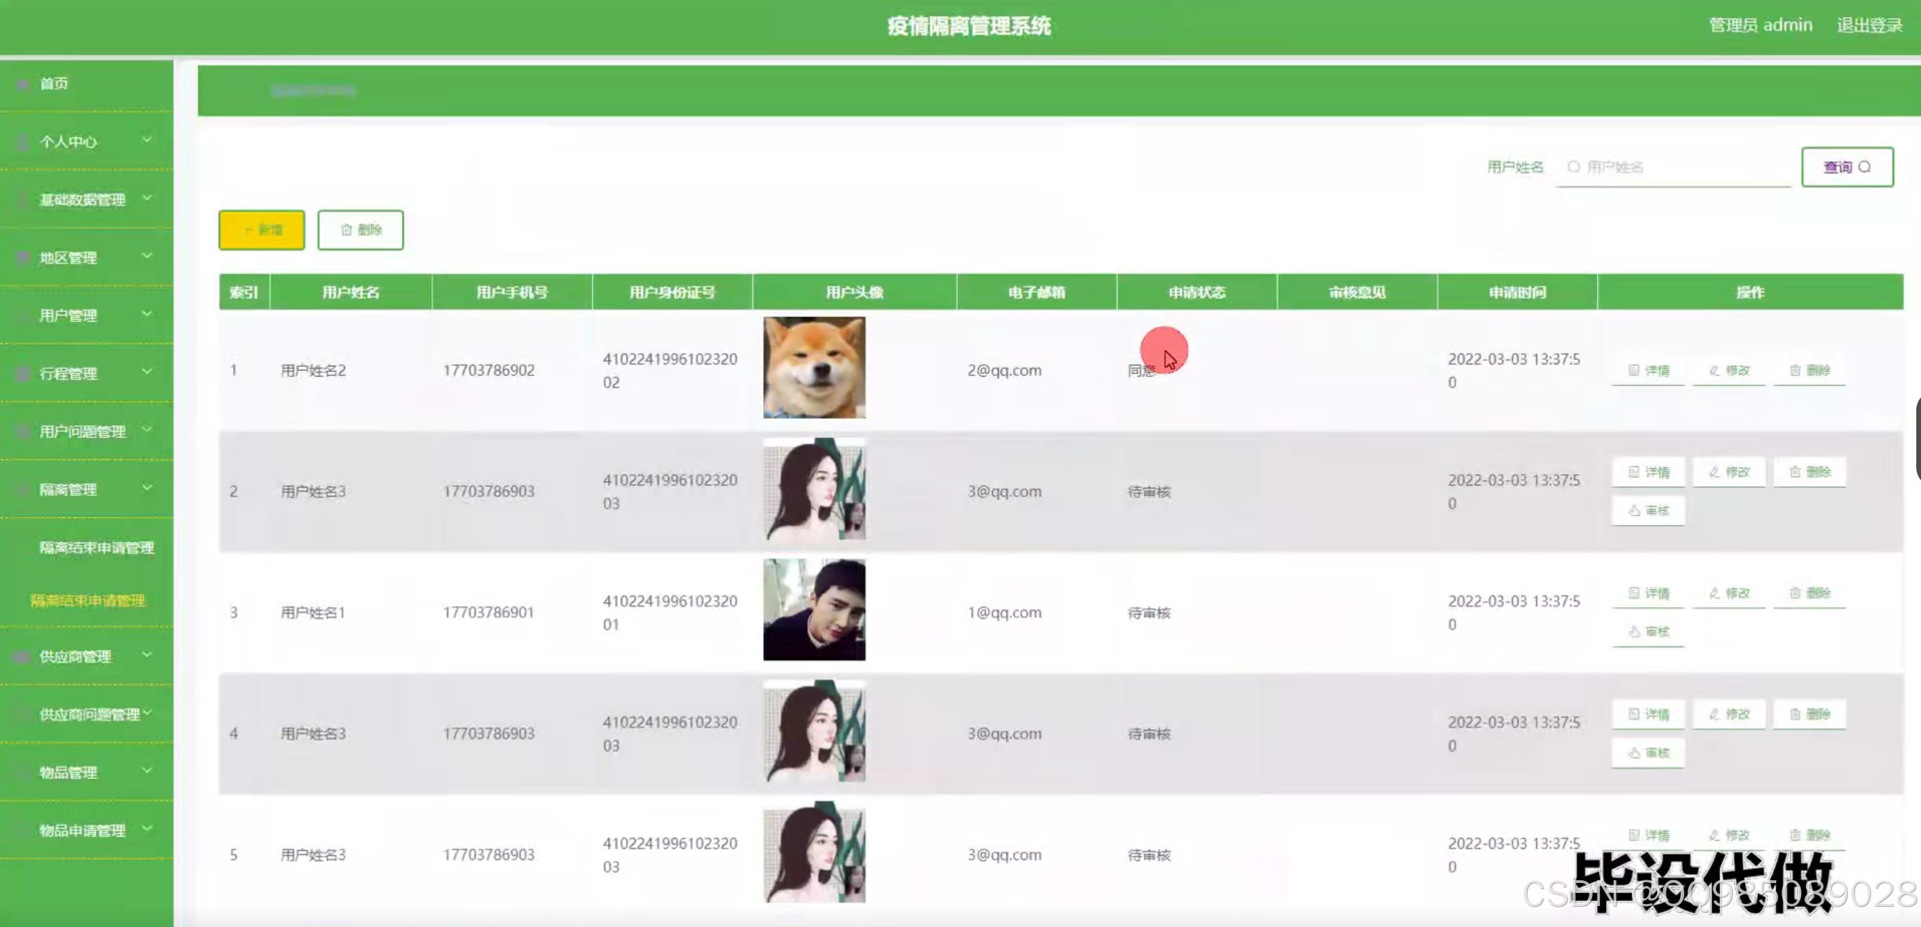This screenshot has width=1921, height=927.
Task: Click the 审核 icon button for row 4
Action: pyautogui.click(x=1648, y=753)
